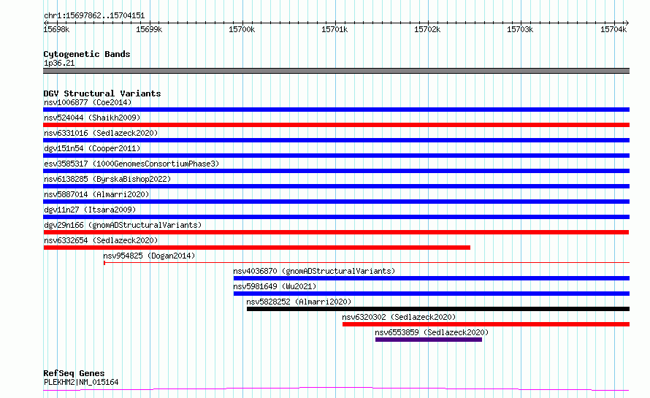Click the 1p36.21 cytogenetic band bar

(x=336, y=71)
